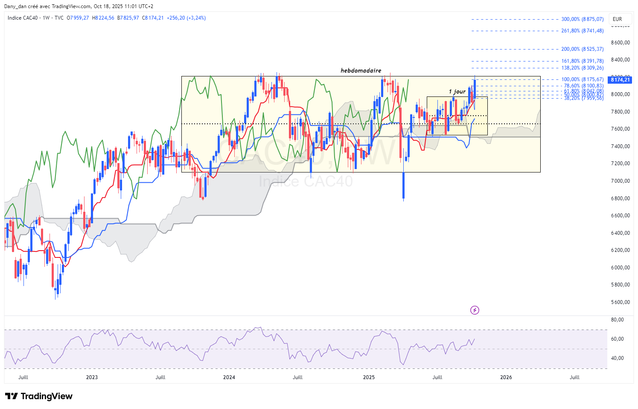
Task: Click the 60,00 level on RSI scale
Action: coord(618,339)
